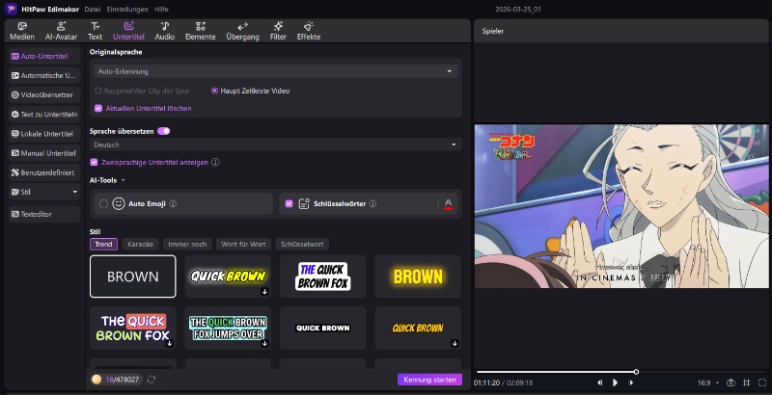Uncheck the Schlüsselwörter checkbox
The width and height of the screenshot is (772, 395).
(289, 203)
